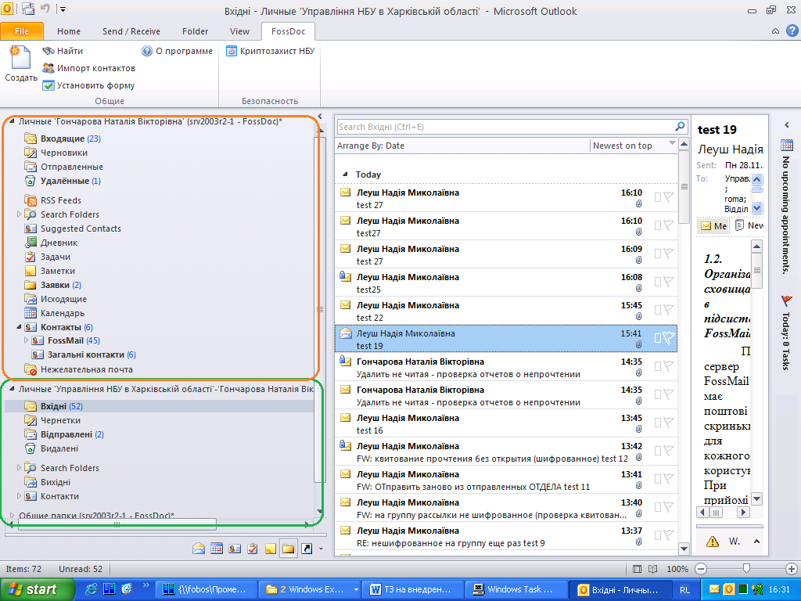Screen dimensions: 801x601
Task: Expand the lower Контакти node
Action: [x=20, y=495]
